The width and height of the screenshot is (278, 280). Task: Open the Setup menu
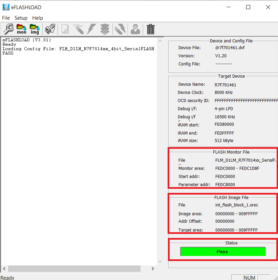coord(21,18)
